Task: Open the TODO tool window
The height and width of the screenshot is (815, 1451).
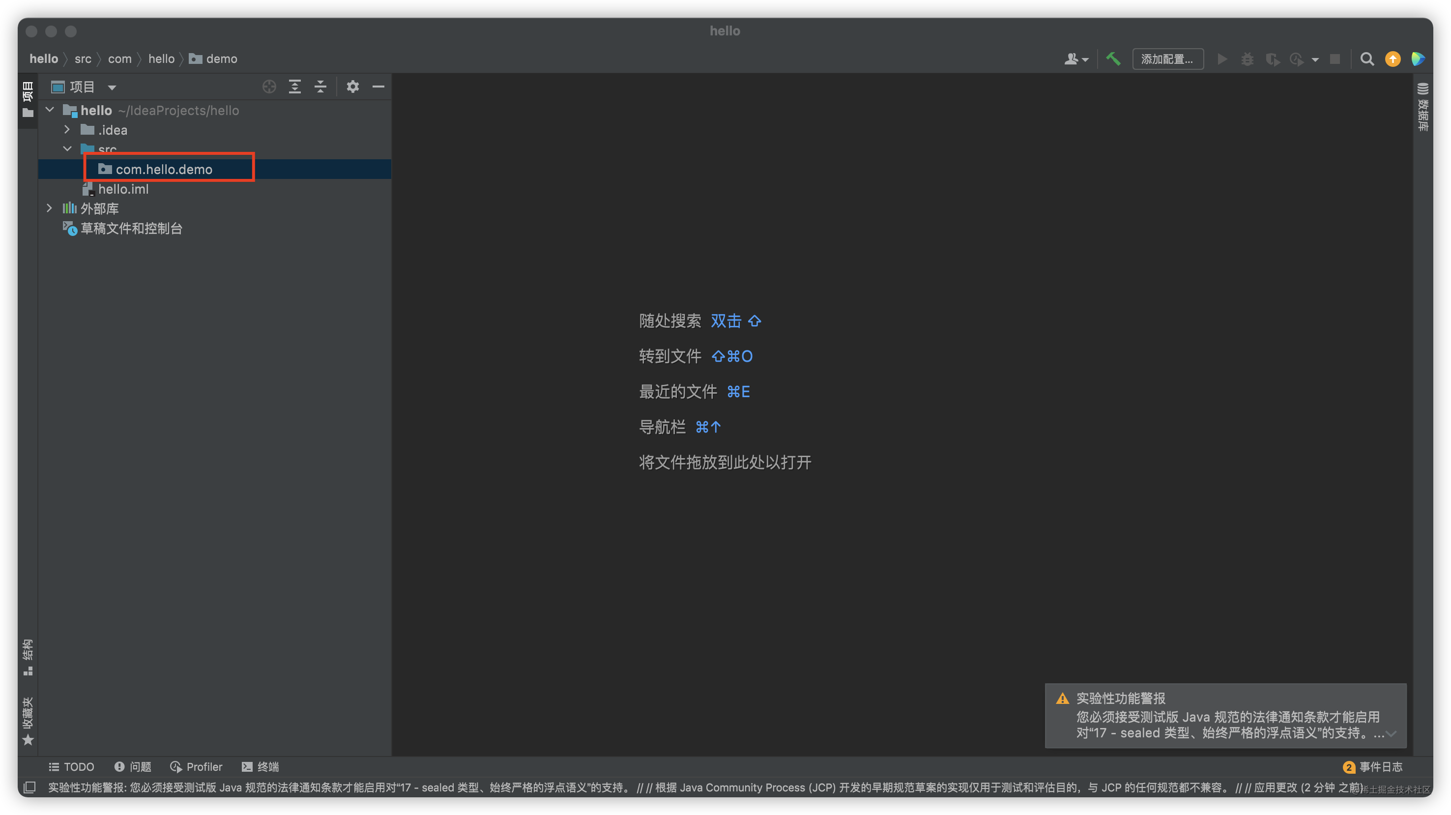Action: click(x=71, y=766)
